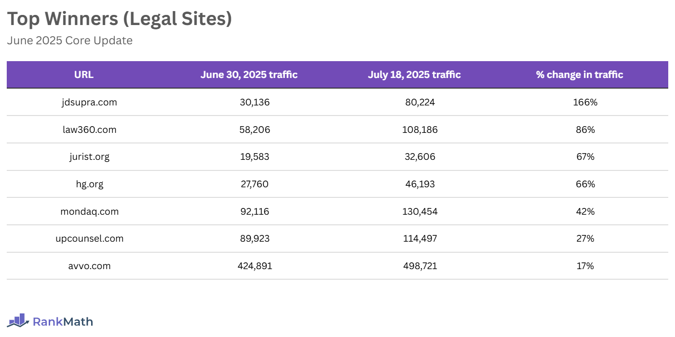Click the RankMath bar chart logo icon
675x337 pixels.
[18, 320]
